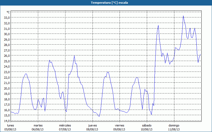Screen dimensions: 212x132
Task: Select the "domingo" day label
Action: (174, 125)
